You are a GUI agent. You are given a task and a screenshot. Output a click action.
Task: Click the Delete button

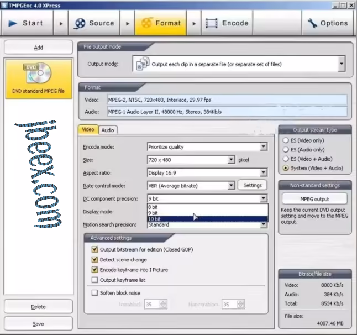(38, 307)
